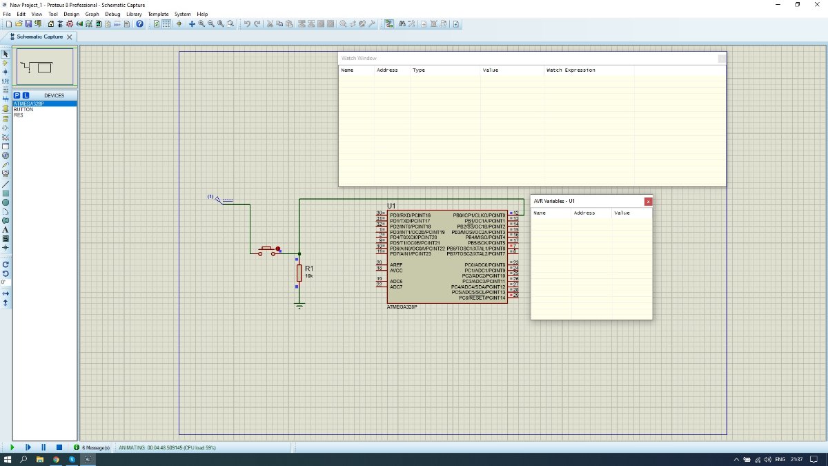This screenshot has height=466, width=828.
Task: Click the Open Project folder icon
Action: coord(19,23)
